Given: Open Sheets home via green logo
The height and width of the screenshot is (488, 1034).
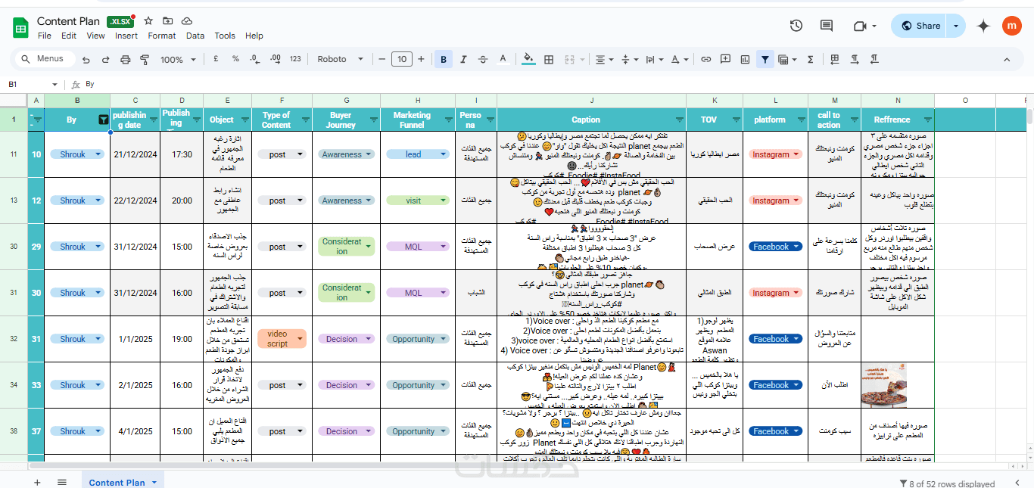Looking at the screenshot, I should coord(20,27).
